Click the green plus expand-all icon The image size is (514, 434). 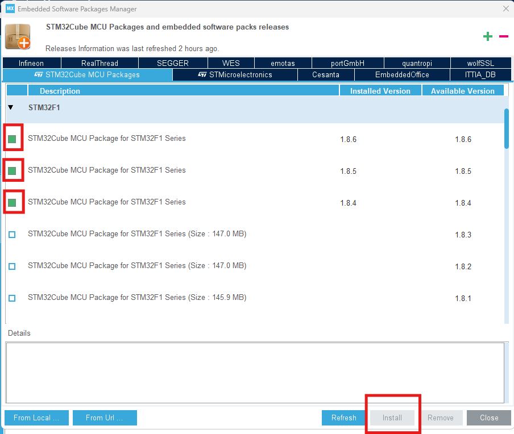click(488, 36)
